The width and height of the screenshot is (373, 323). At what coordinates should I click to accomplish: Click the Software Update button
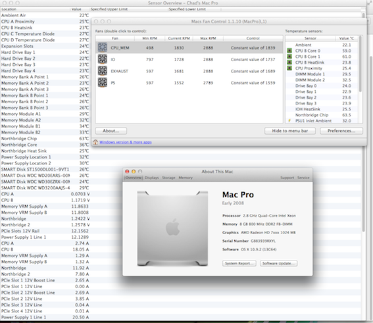point(278,263)
